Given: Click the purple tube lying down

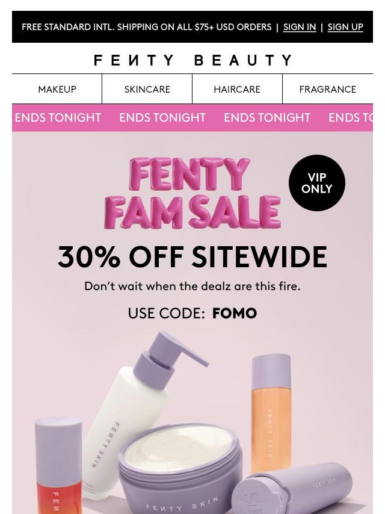Looking at the screenshot, I should pyautogui.click(x=292, y=489).
